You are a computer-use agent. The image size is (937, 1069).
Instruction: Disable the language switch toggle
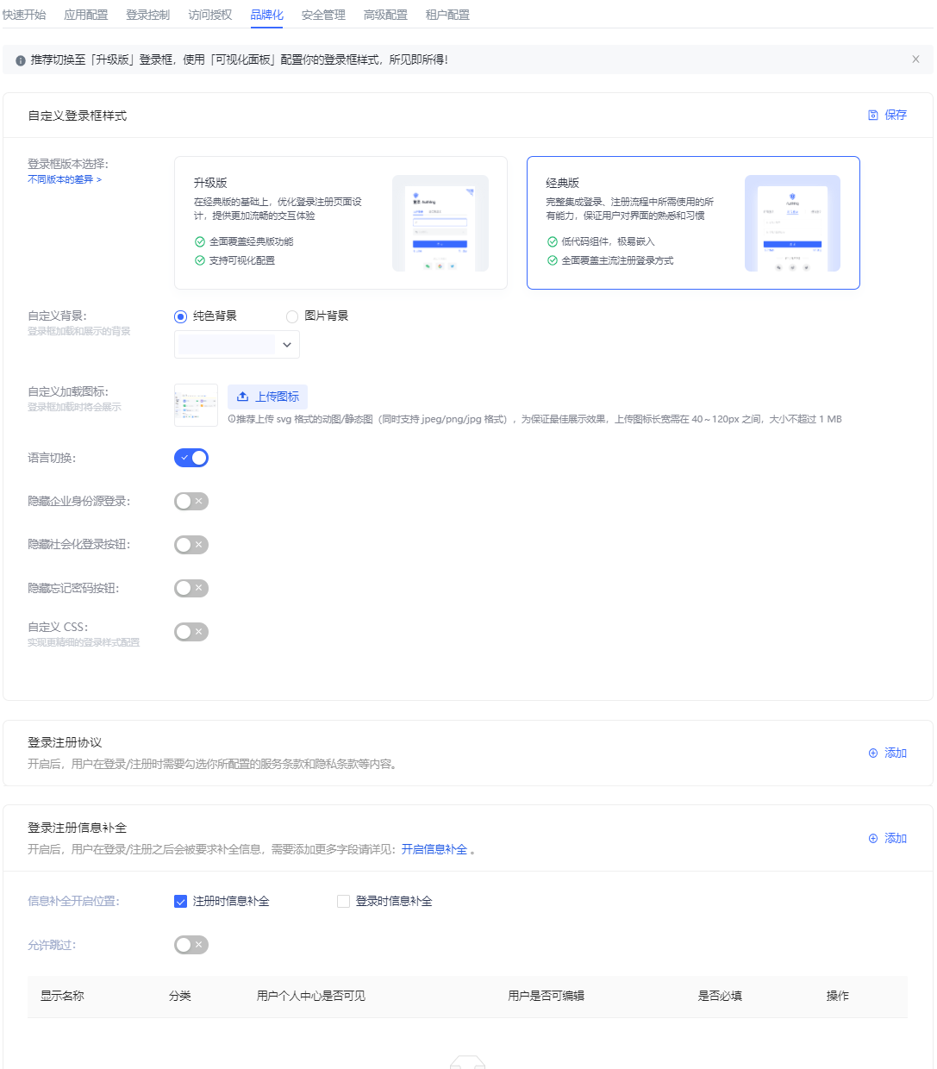click(191, 458)
